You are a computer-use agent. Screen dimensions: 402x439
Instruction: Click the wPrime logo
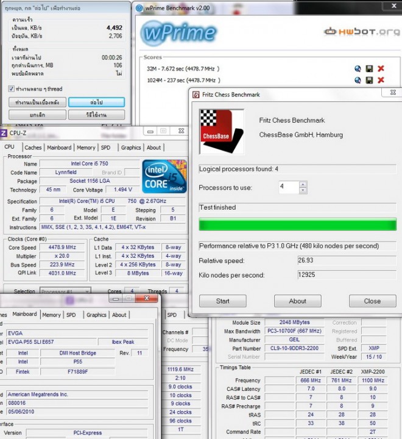(x=178, y=33)
